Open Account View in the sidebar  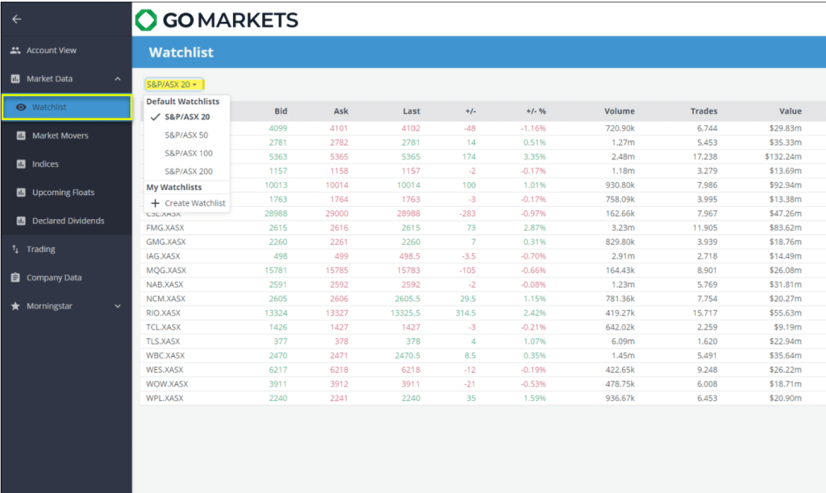coord(66,51)
